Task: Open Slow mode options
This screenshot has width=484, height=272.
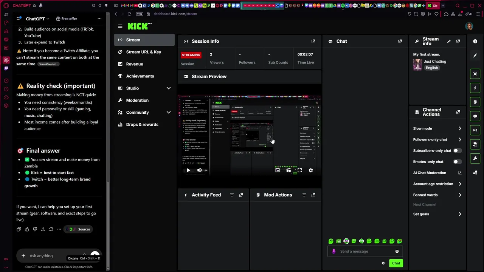Action: point(437,128)
